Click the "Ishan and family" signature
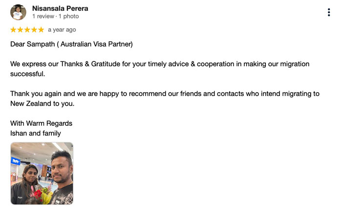Screen dimensions: 342x211 (x=36, y=133)
